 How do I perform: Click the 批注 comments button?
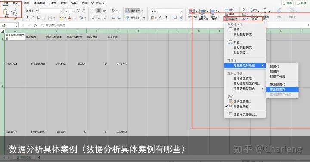click(x=302, y=3)
